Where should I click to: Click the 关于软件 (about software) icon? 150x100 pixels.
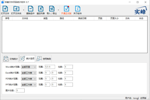click(x=78, y=9)
